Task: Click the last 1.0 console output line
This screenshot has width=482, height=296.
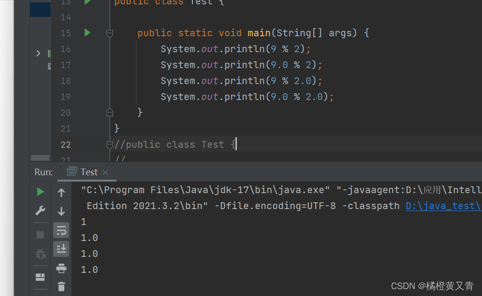Action: coord(89,269)
